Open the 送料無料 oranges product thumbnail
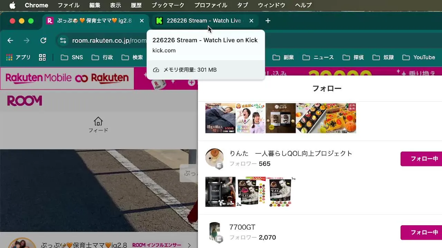This screenshot has width=442, height=248. coord(341,118)
